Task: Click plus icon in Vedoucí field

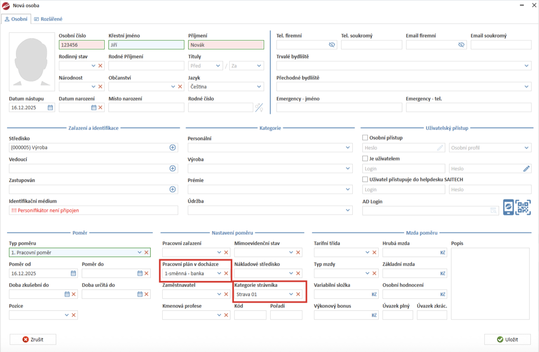Action: tap(173, 168)
